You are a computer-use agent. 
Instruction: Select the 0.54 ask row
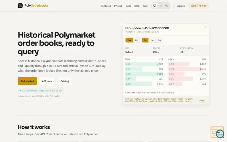point(187,69)
